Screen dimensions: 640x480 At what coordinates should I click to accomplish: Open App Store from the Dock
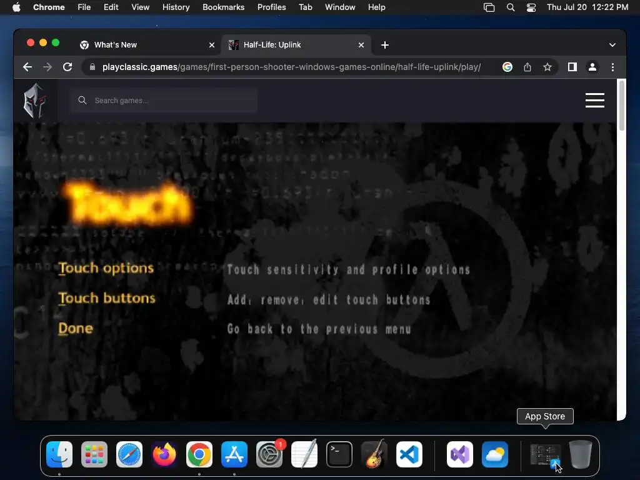tap(234, 454)
